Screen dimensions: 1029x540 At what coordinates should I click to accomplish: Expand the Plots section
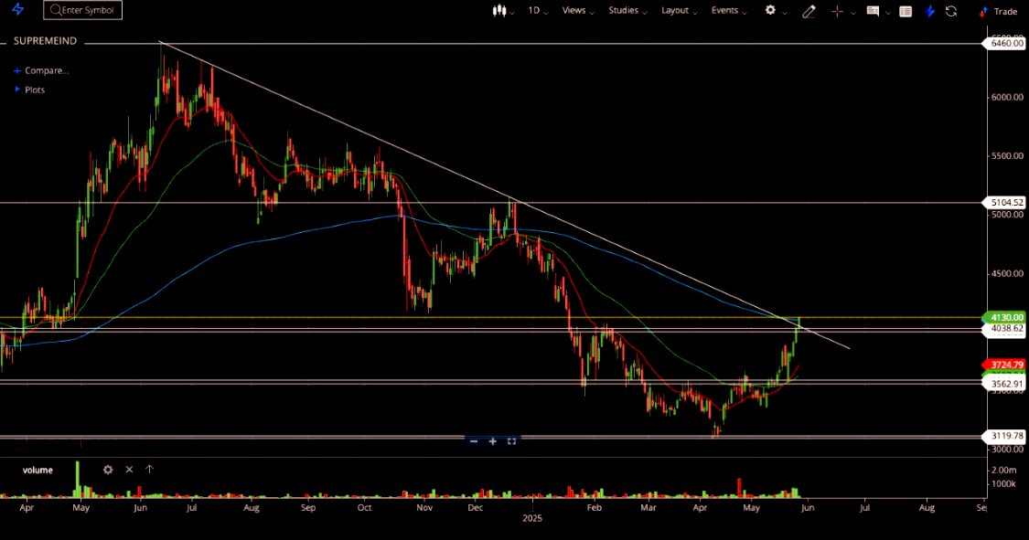tap(30, 90)
